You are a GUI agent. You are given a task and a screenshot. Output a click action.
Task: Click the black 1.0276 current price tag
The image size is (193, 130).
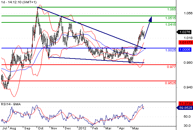coord(184,32)
